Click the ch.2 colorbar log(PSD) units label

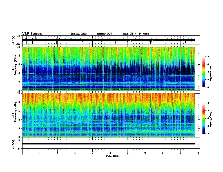(x=211, y=119)
